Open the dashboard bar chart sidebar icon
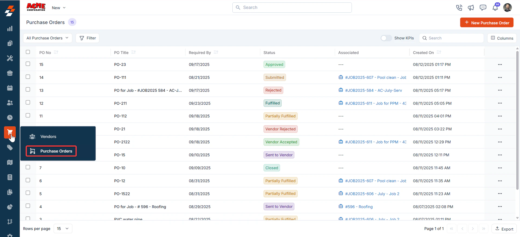The width and height of the screenshot is (520, 237). [x=10, y=29]
